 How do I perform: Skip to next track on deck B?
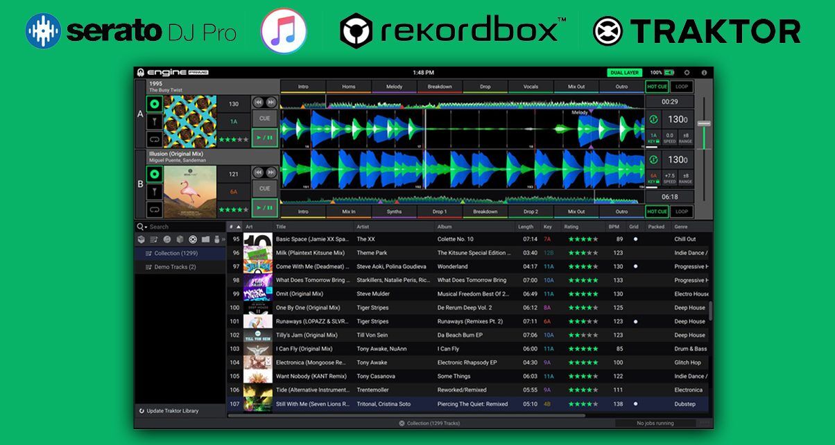[271, 171]
